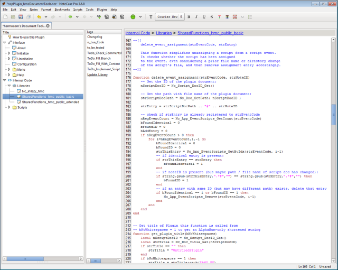Collapse the Libraries tree node

[9, 86]
